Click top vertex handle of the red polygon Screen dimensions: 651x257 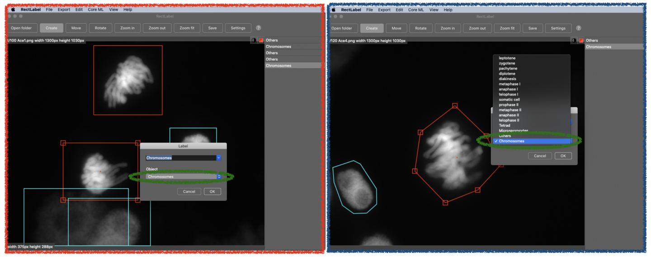click(455, 106)
